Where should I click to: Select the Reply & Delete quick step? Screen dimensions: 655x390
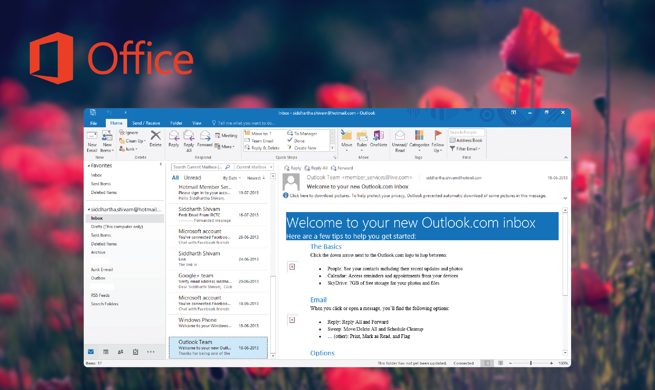click(x=262, y=148)
